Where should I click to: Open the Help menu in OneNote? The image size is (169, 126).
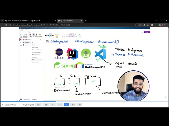(65, 28)
